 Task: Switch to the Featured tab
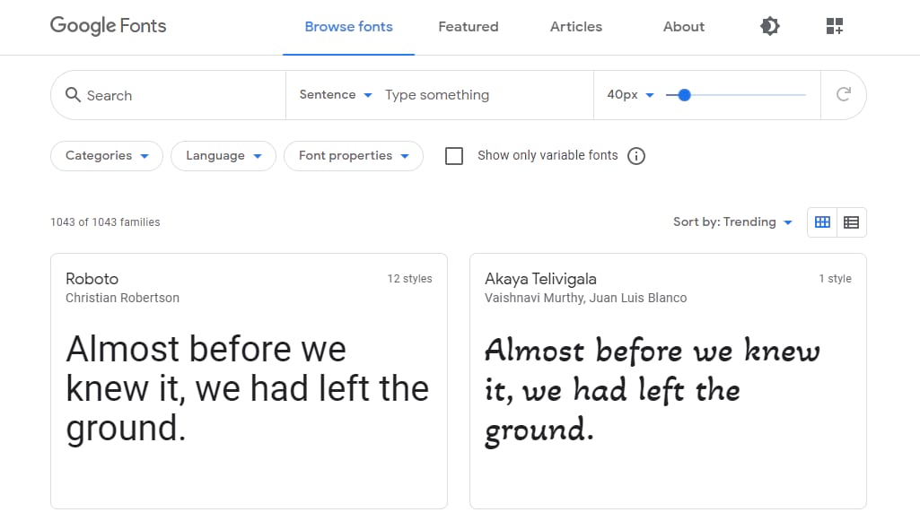click(468, 27)
